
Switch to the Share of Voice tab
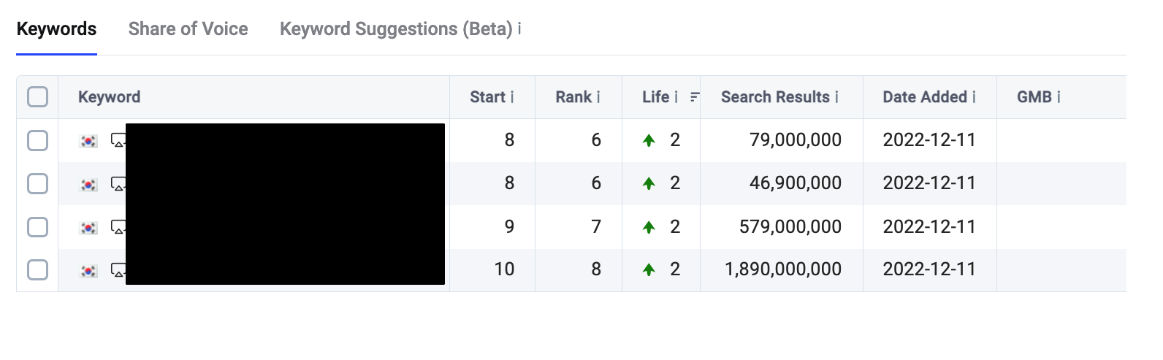click(188, 29)
